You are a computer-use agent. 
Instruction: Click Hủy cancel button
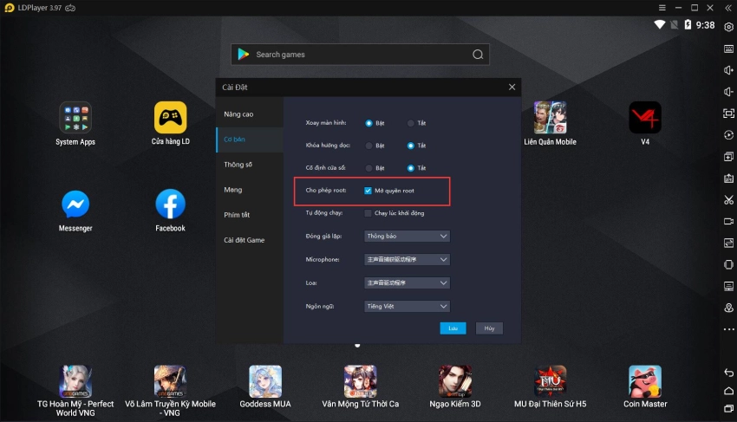[x=489, y=328]
